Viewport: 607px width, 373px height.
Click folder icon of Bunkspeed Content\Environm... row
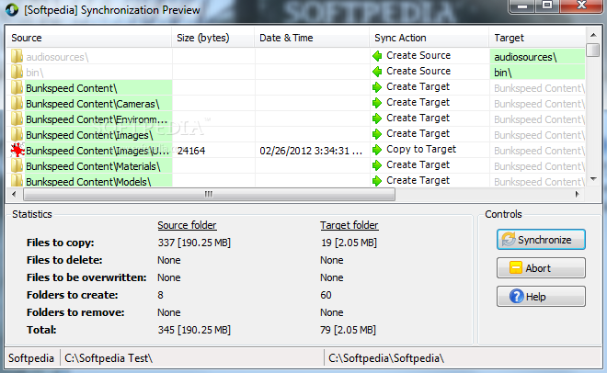17,119
